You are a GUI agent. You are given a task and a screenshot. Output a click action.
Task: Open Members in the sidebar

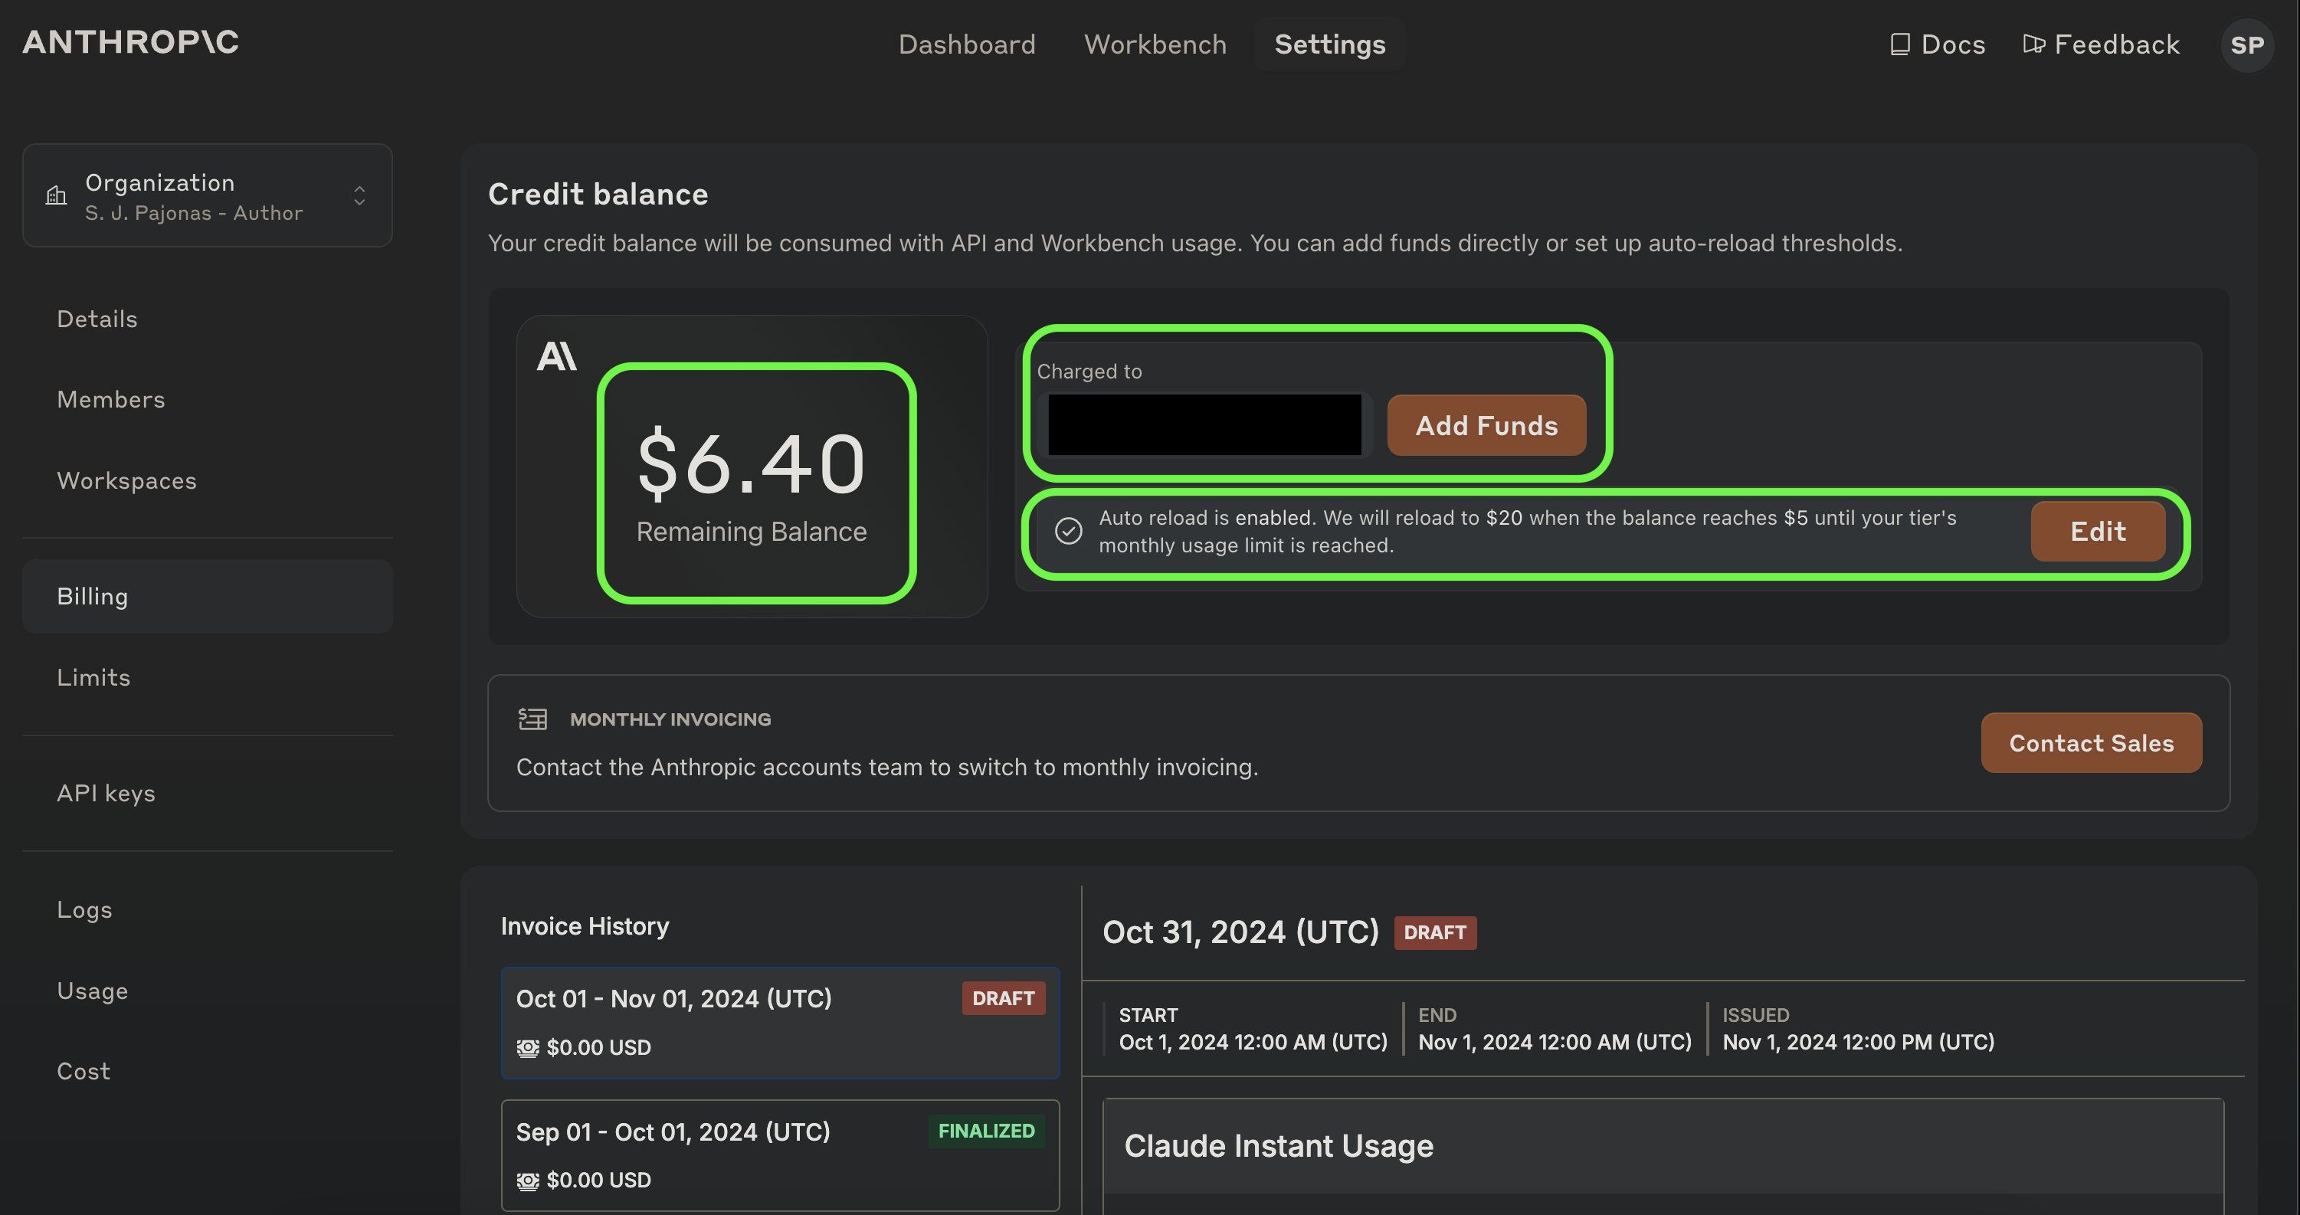coord(111,399)
